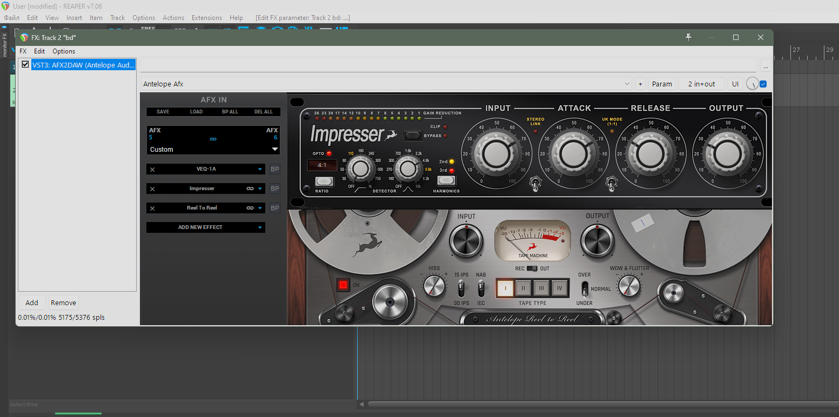Click the HISS knob on the tape machine
839x417 pixels.
pos(434,285)
